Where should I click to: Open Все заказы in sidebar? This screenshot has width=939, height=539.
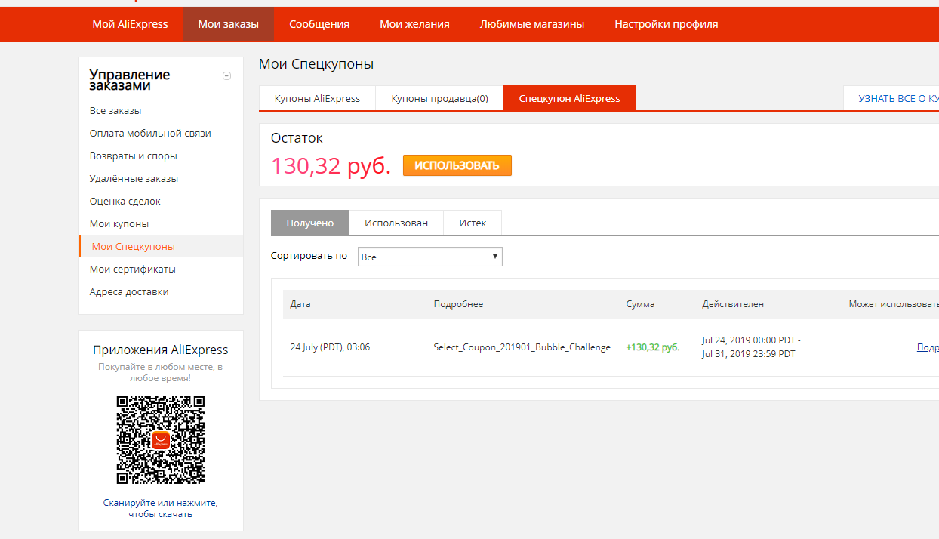(x=115, y=111)
